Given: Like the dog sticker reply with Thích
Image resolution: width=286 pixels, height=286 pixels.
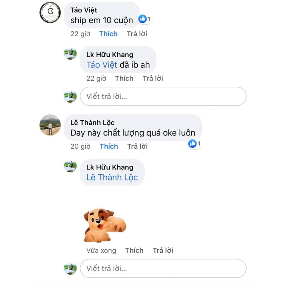Looking at the screenshot, I should tap(134, 251).
